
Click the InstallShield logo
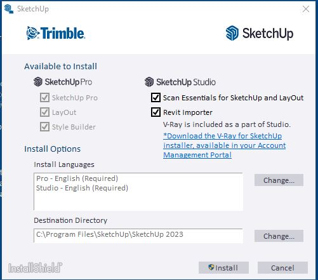[36, 268]
